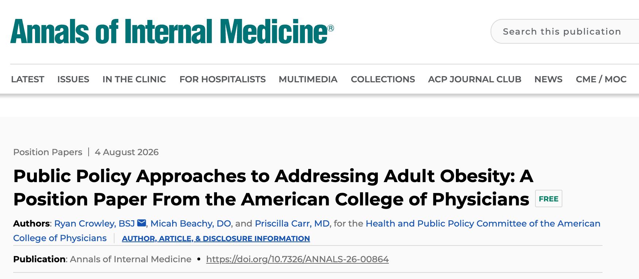Click the Annals of Internal Medicine logo
The image size is (639, 279).
point(172,31)
